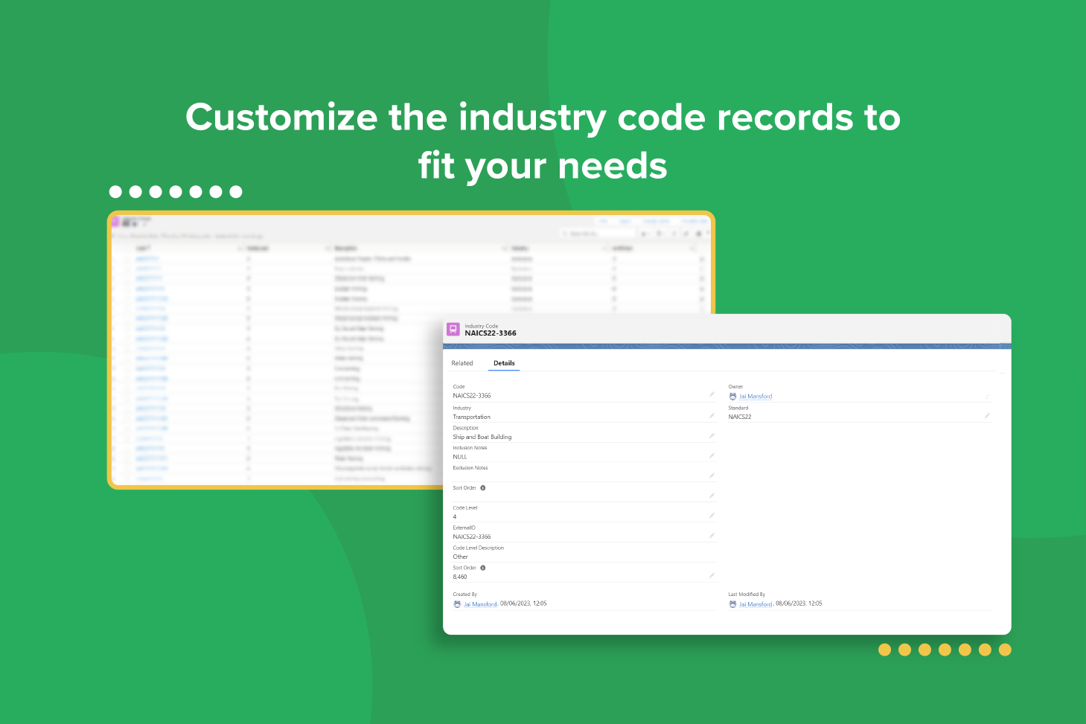
Task: Click Jai Mansford in Last Modified By
Action: click(x=756, y=604)
